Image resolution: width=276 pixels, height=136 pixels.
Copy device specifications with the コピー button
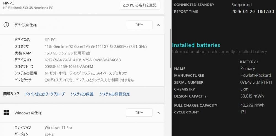point(139,25)
